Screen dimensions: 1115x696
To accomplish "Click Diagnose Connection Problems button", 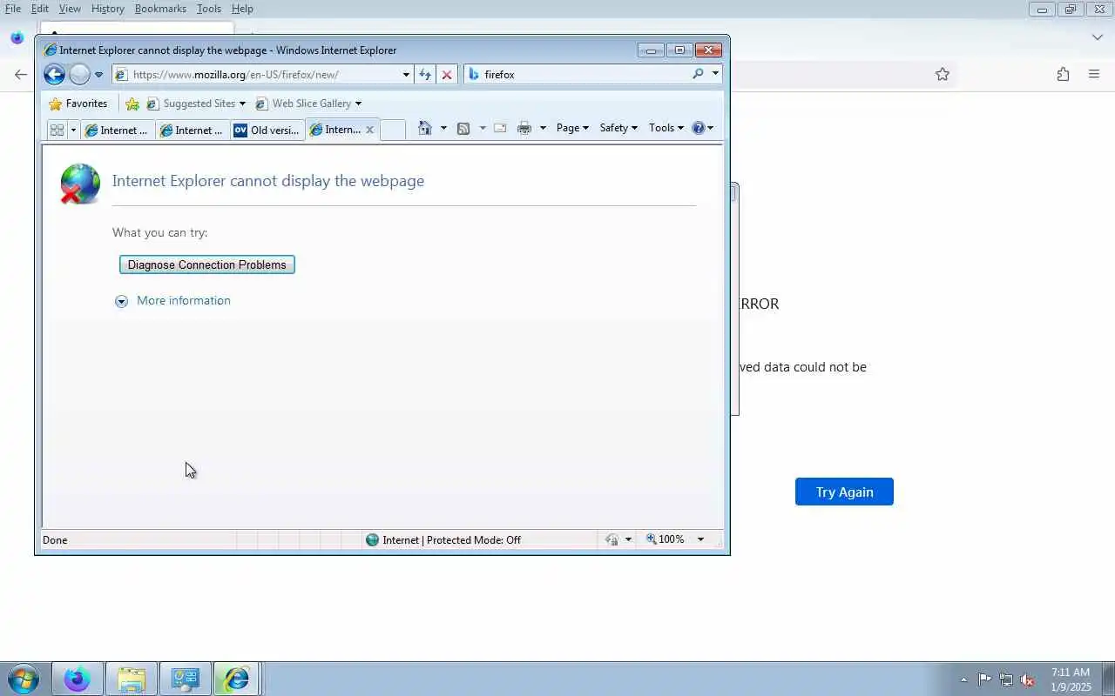I will [x=207, y=264].
